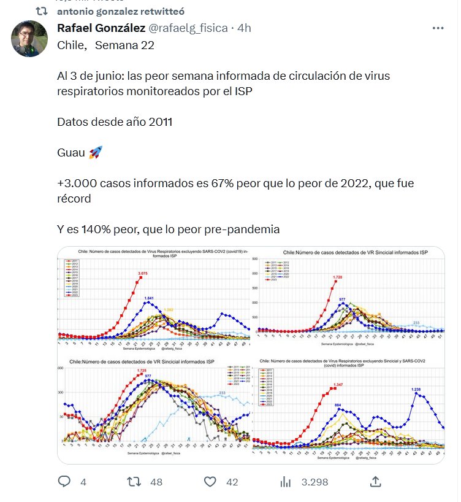Screen dimensions: 461x502
Task: Open tweet analytics via the bar chart icon
Action: click(285, 482)
